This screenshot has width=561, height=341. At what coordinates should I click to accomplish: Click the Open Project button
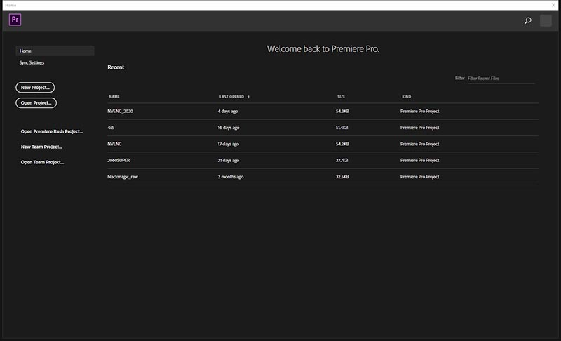(x=36, y=102)
